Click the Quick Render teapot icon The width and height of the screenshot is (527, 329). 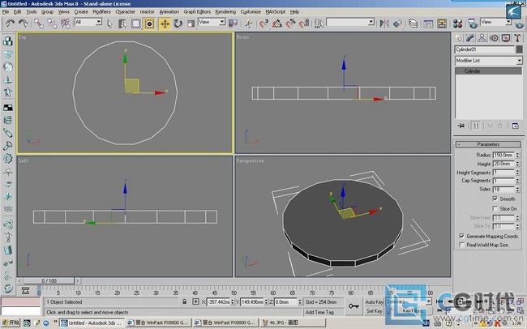tap(520, 24)
